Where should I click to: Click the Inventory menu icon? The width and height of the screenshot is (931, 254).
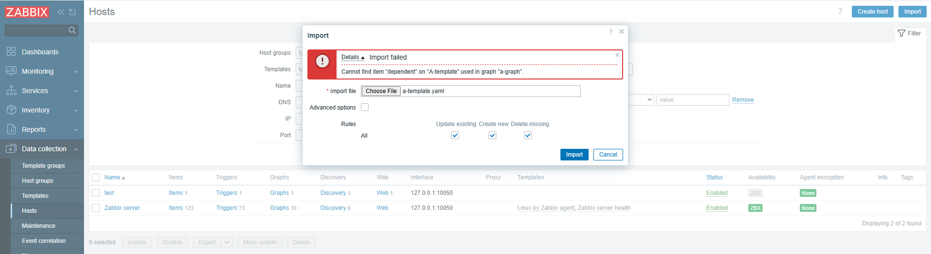11,110
